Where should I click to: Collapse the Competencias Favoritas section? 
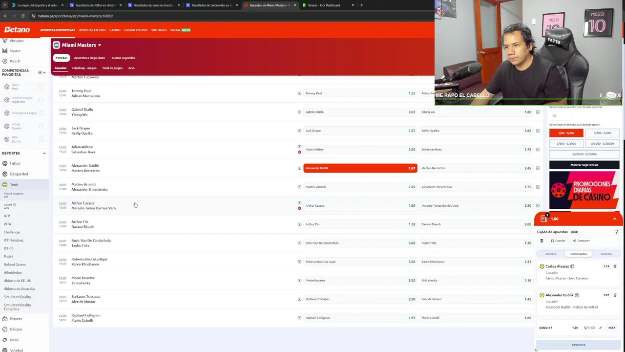tap(44, 72)
